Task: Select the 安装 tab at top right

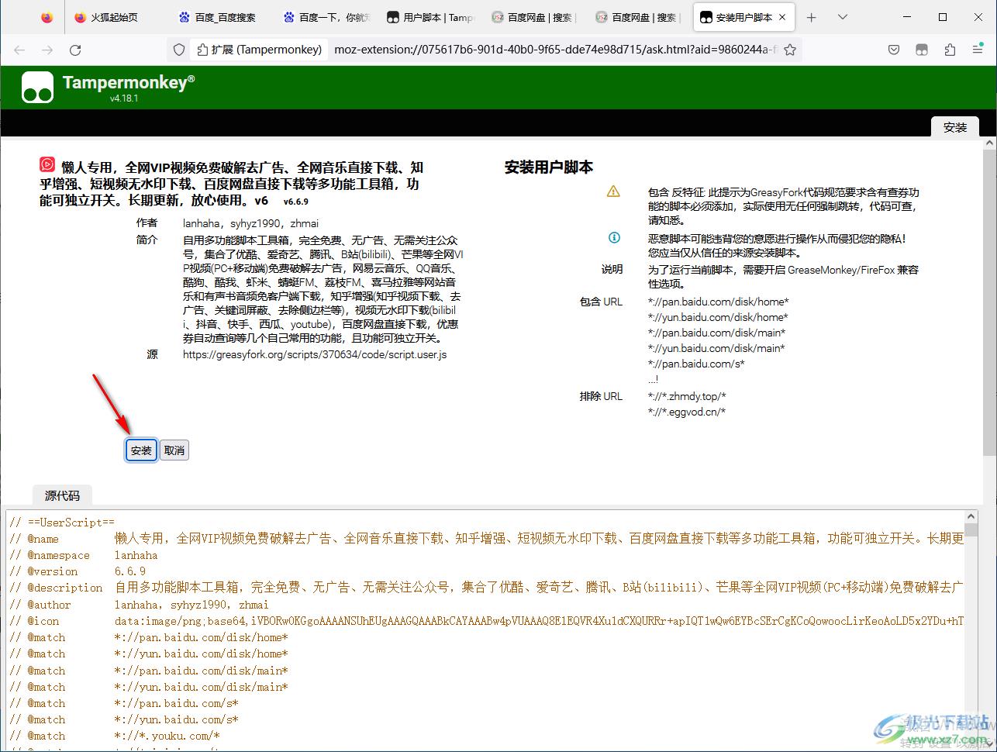Action: coord(955,127)
